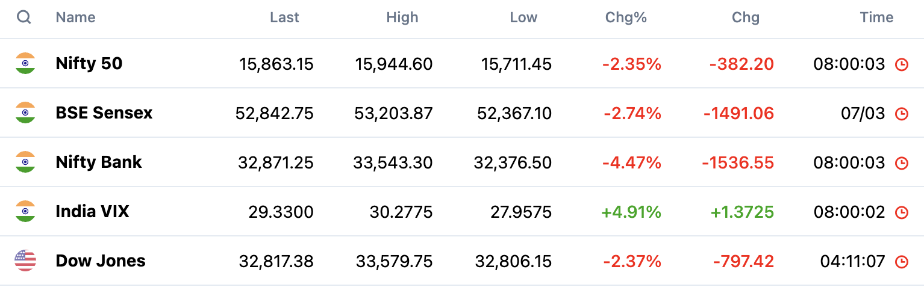Screen dimensions: 924x296
Task: Open the Nifty 50 index link
Action: 89,64
